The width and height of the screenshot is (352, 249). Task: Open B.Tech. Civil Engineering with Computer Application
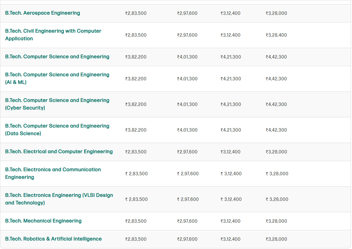(x=53, y=35)
